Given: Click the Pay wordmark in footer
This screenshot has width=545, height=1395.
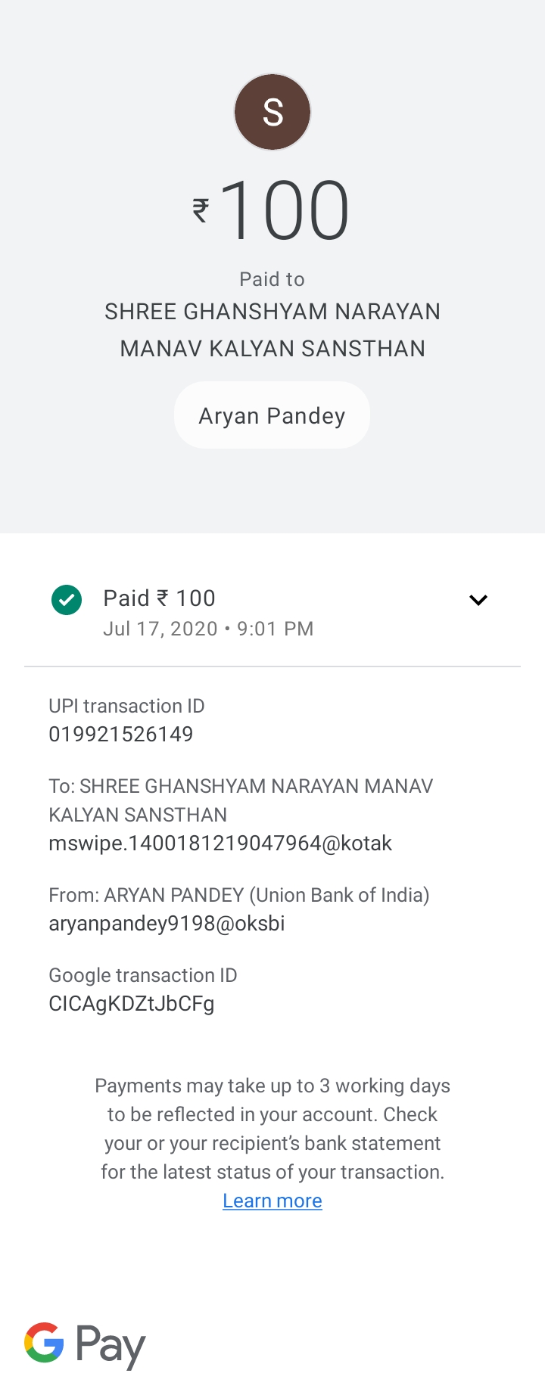Looking at the screenshot, I should tap(111, 1347).
